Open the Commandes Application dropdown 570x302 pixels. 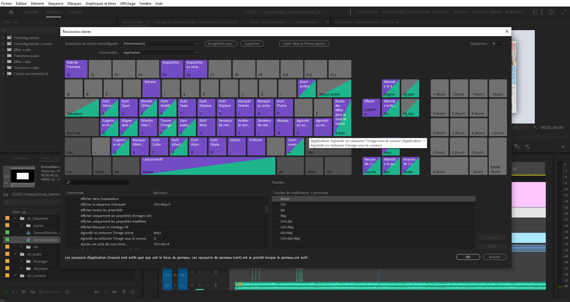160,53
